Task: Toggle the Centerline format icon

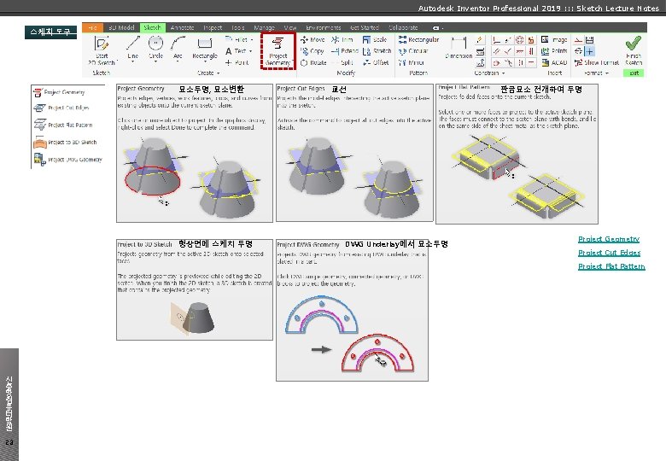Action: point(579,51)
